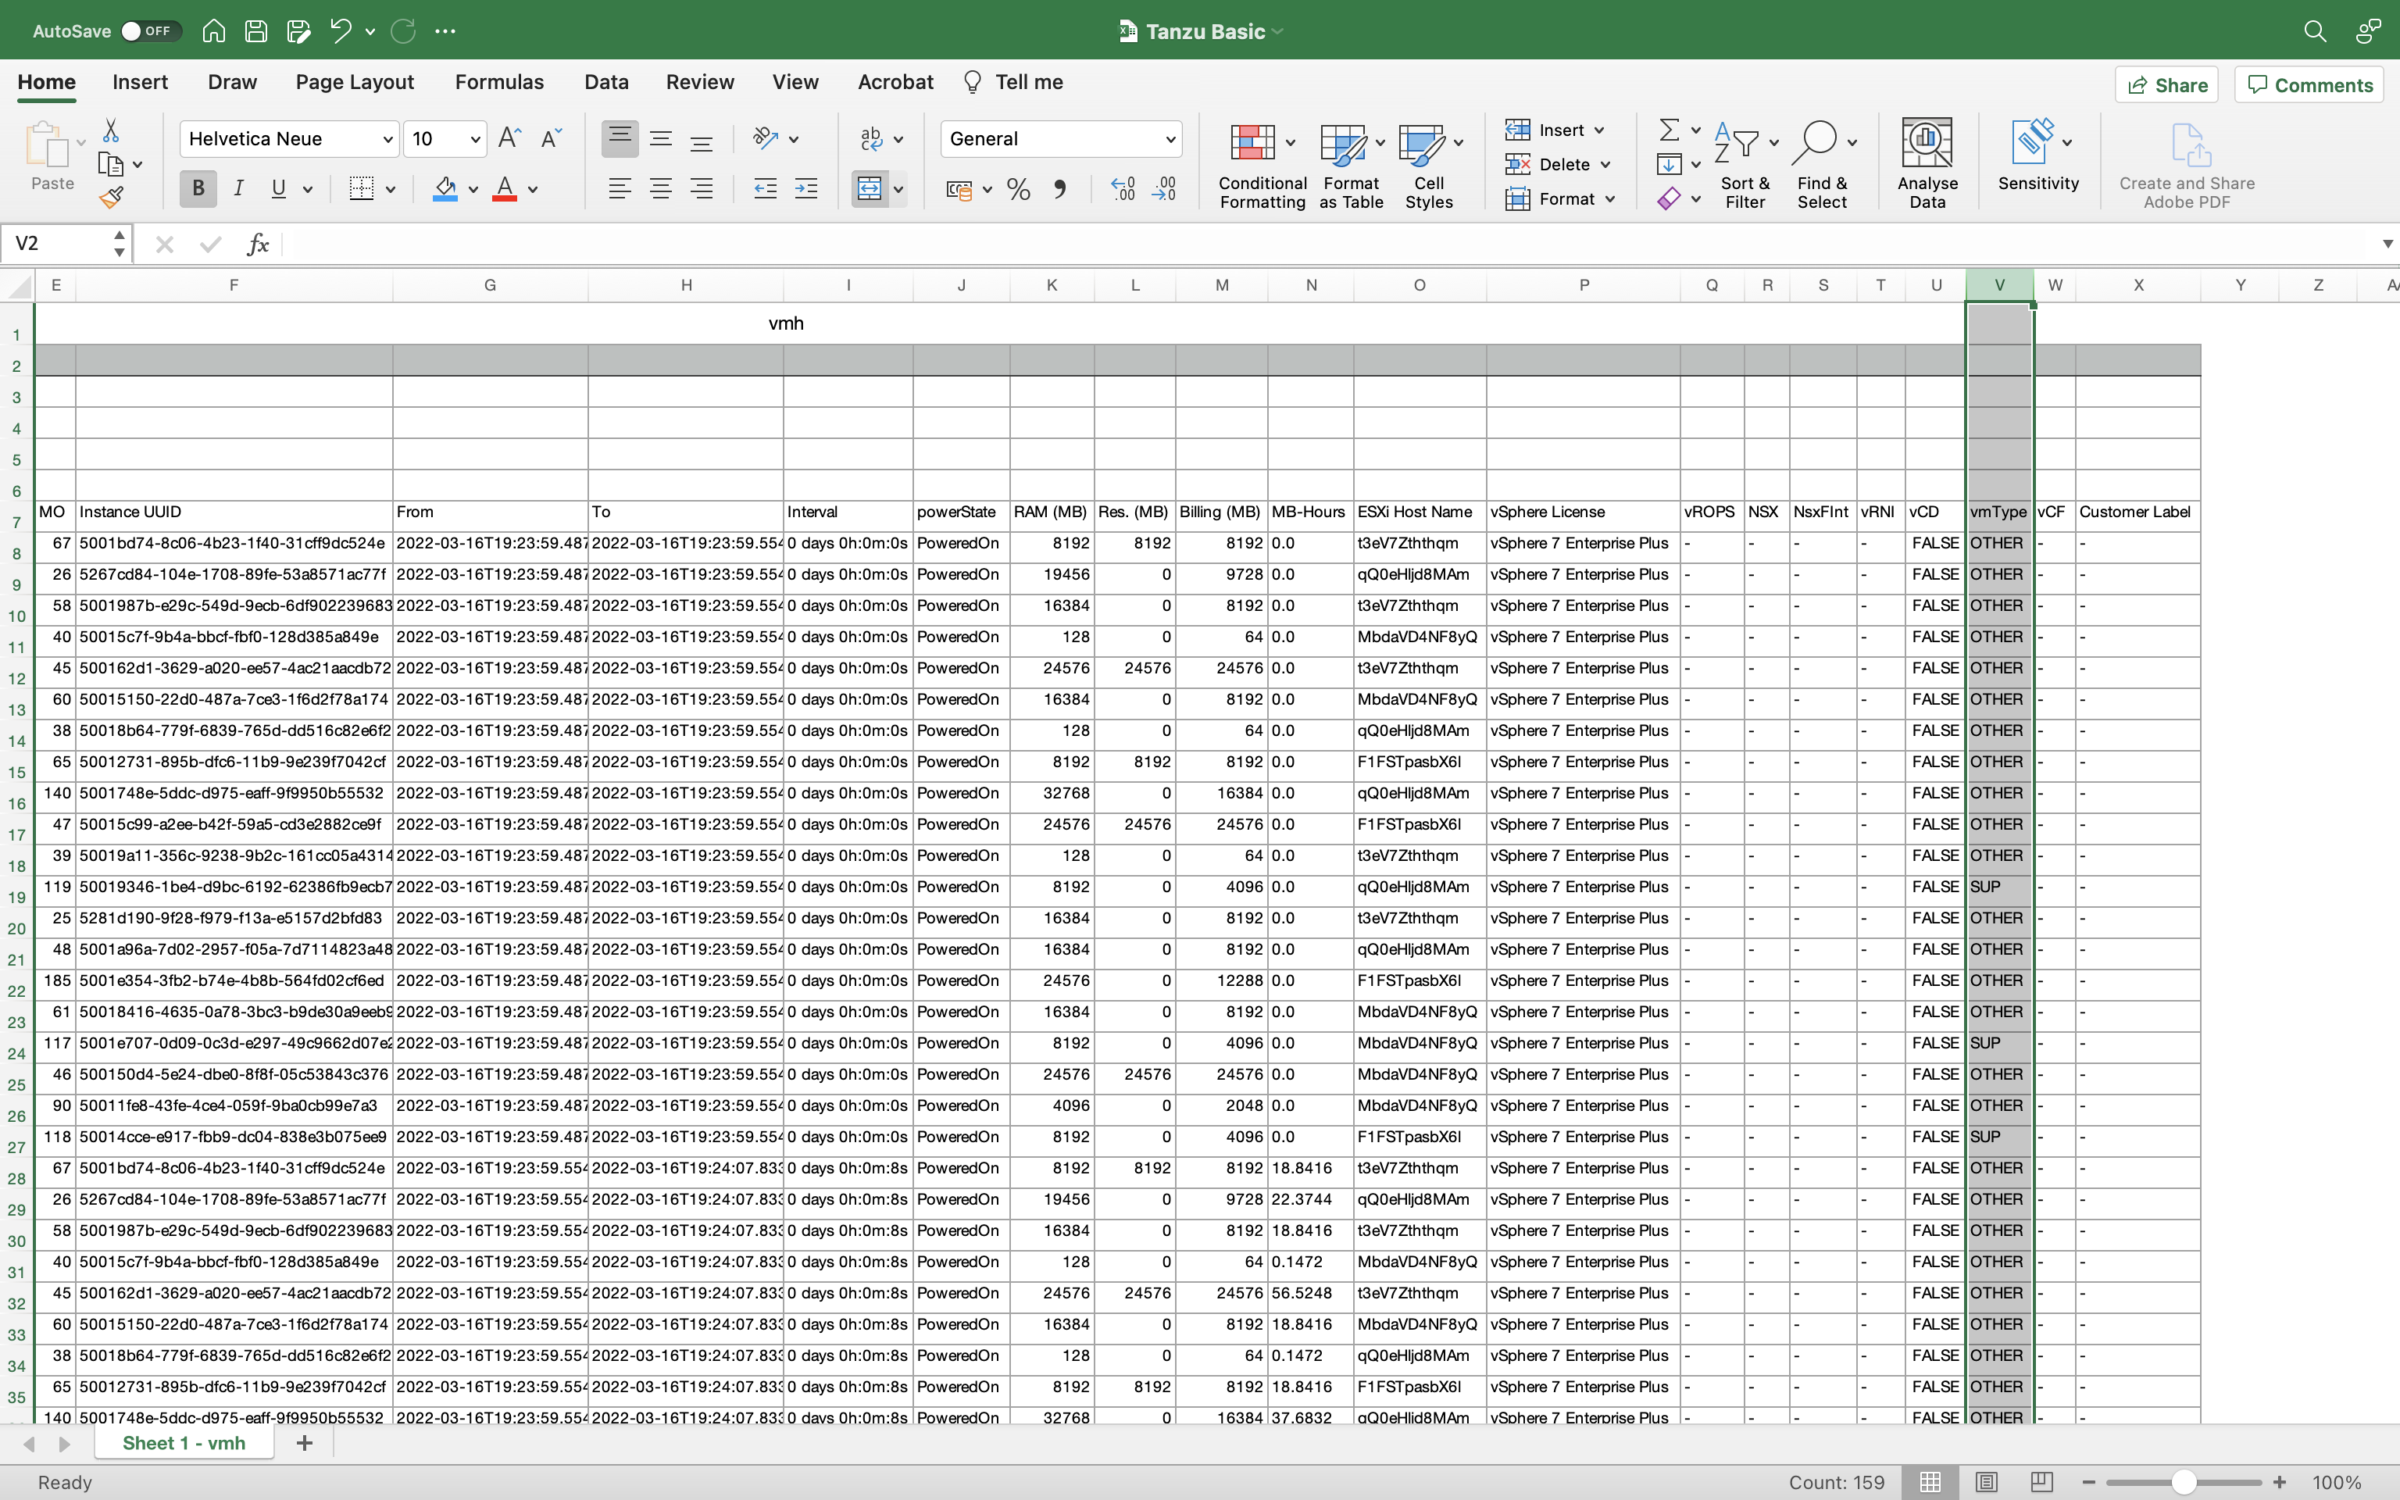
Task: Toggle Bold formatting button
Action: coord(198,188)
